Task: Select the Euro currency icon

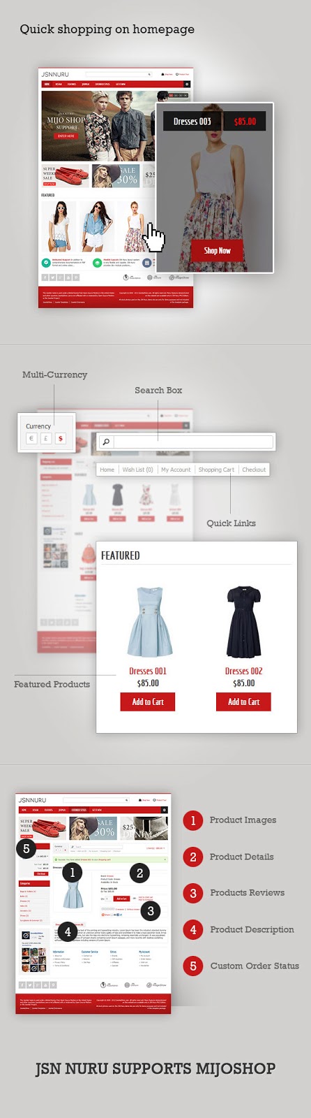Action: coord(31,439)
